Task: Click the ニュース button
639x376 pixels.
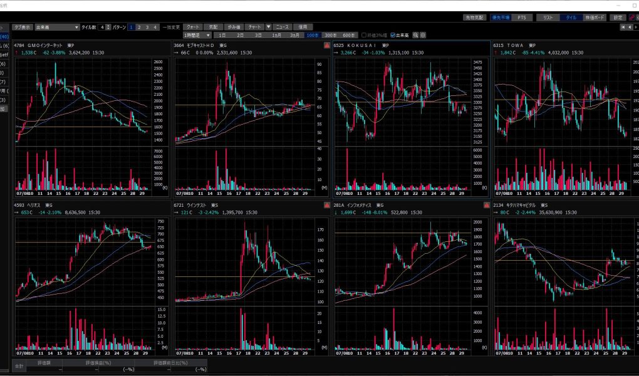Action: click(x=283, y=28)
